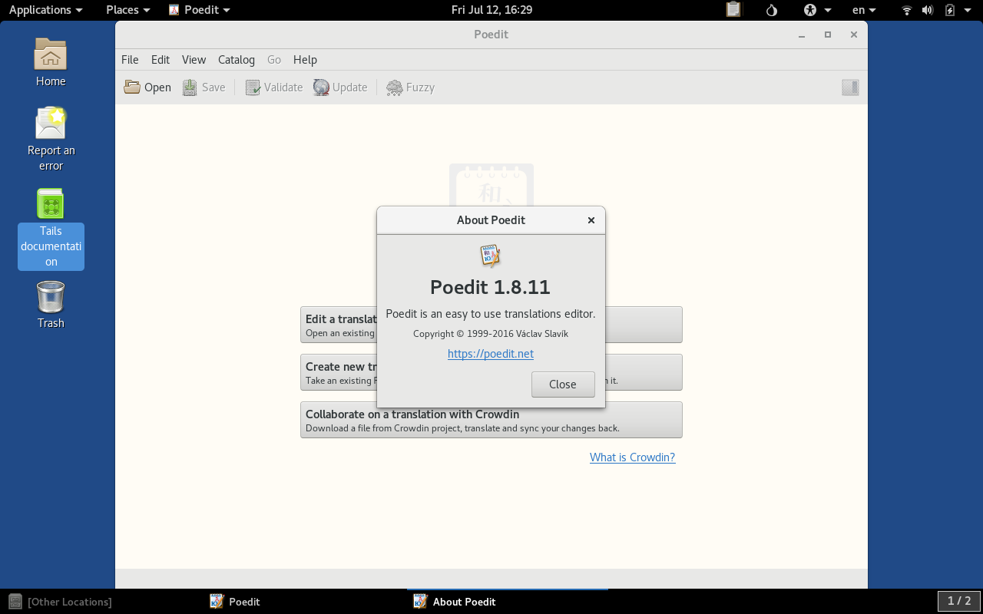The width and height of the screenshot is (983, 614).
Task: Open the Poedit app menu in top panel
Action: (x=200, y=10)
